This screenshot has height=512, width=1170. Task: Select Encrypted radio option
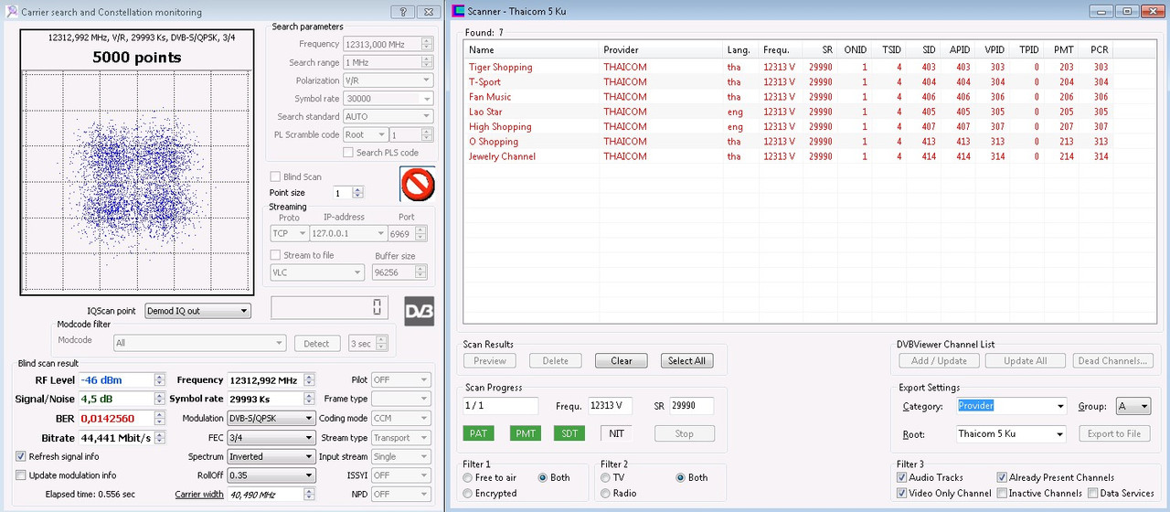click(x=468, y=493)
